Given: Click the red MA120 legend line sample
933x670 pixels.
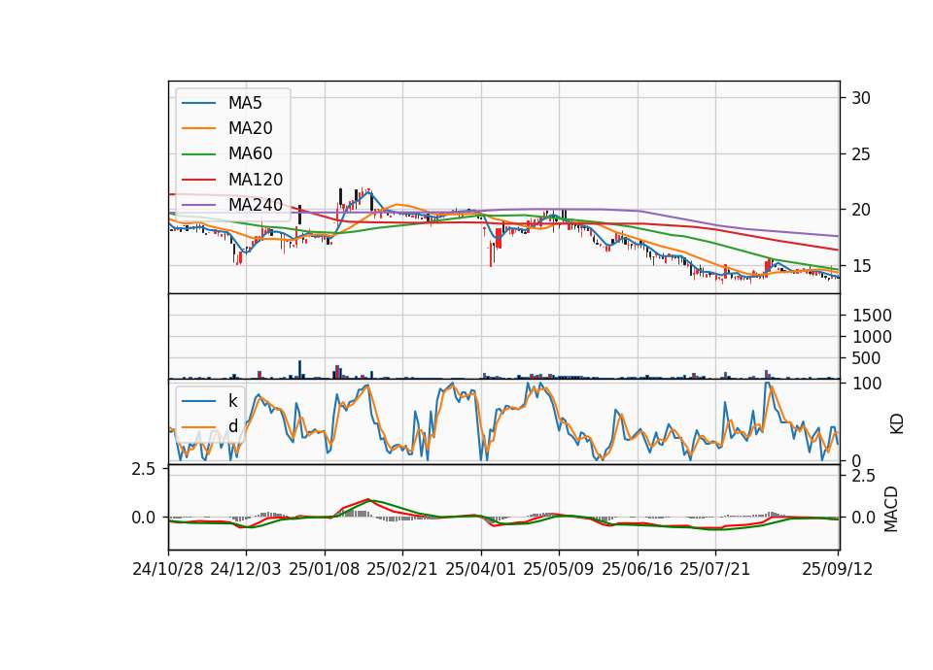Looking at the screenshot, I should tap(198, 180).
